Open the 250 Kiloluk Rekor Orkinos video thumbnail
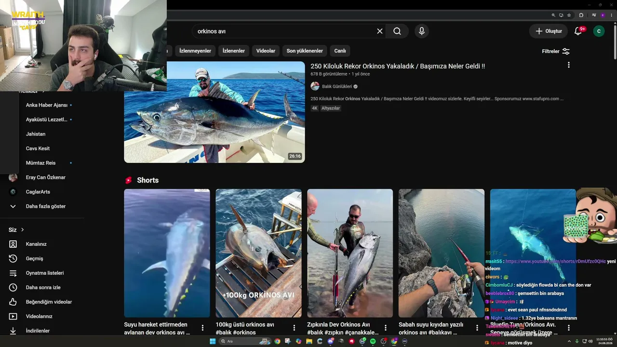The width and height of the screenshot is (617, 347). click(x=215, y=112)
